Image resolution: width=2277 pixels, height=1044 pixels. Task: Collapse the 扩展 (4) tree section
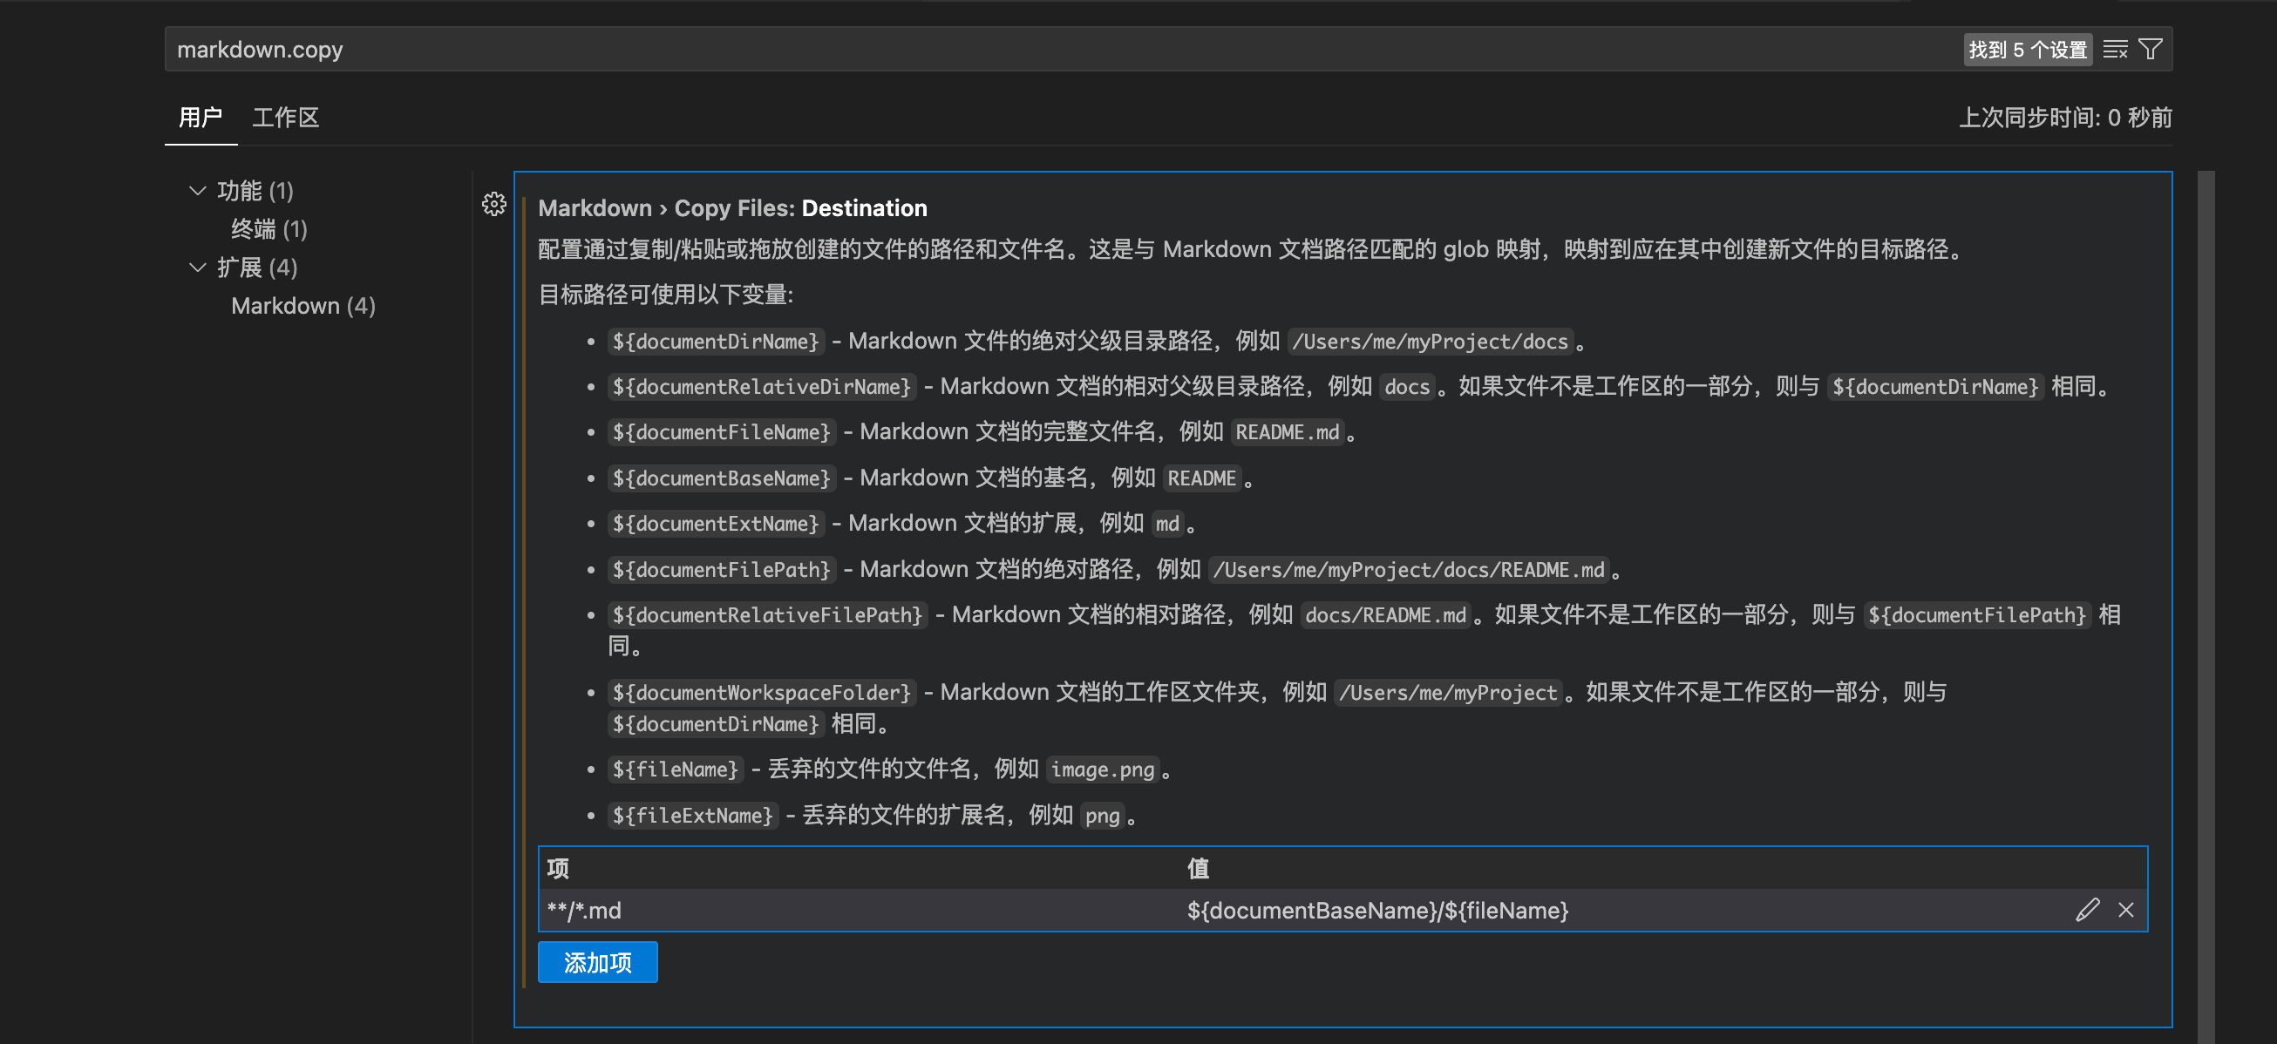(198, 267)
